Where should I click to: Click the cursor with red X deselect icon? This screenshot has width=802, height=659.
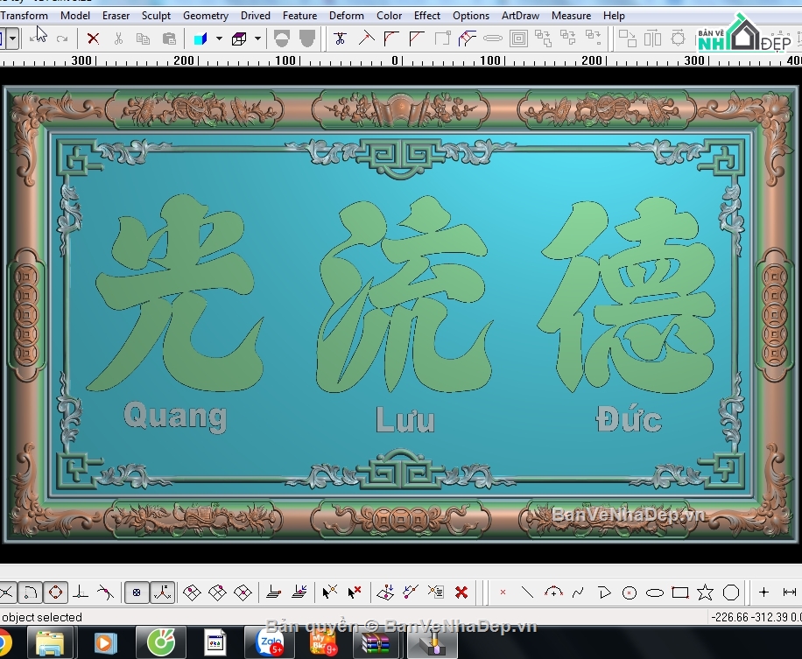coord(355,592)
